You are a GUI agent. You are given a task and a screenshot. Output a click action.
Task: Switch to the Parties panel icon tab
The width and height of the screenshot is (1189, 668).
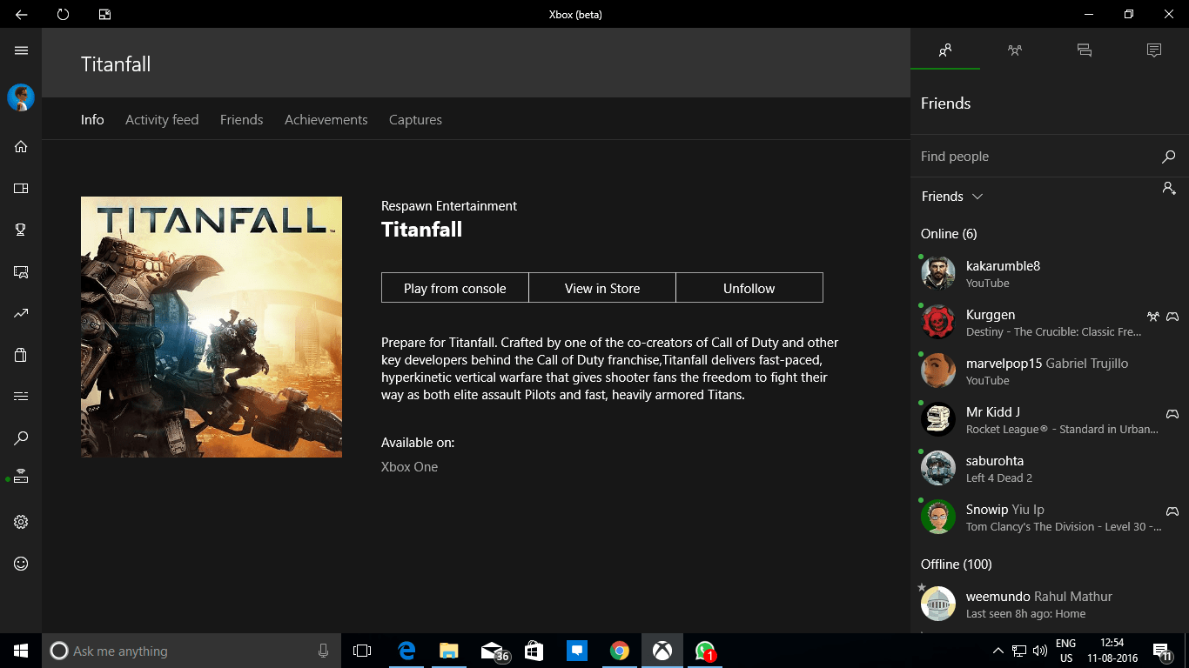coord(1015,50)
